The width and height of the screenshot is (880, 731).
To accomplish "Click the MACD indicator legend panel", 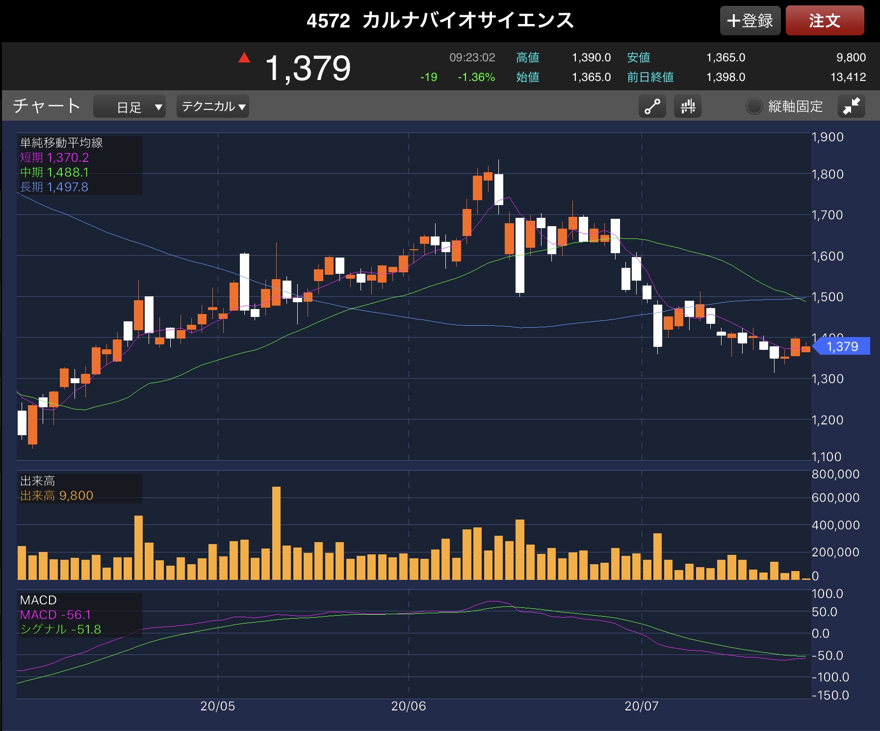I will point(79,615).
